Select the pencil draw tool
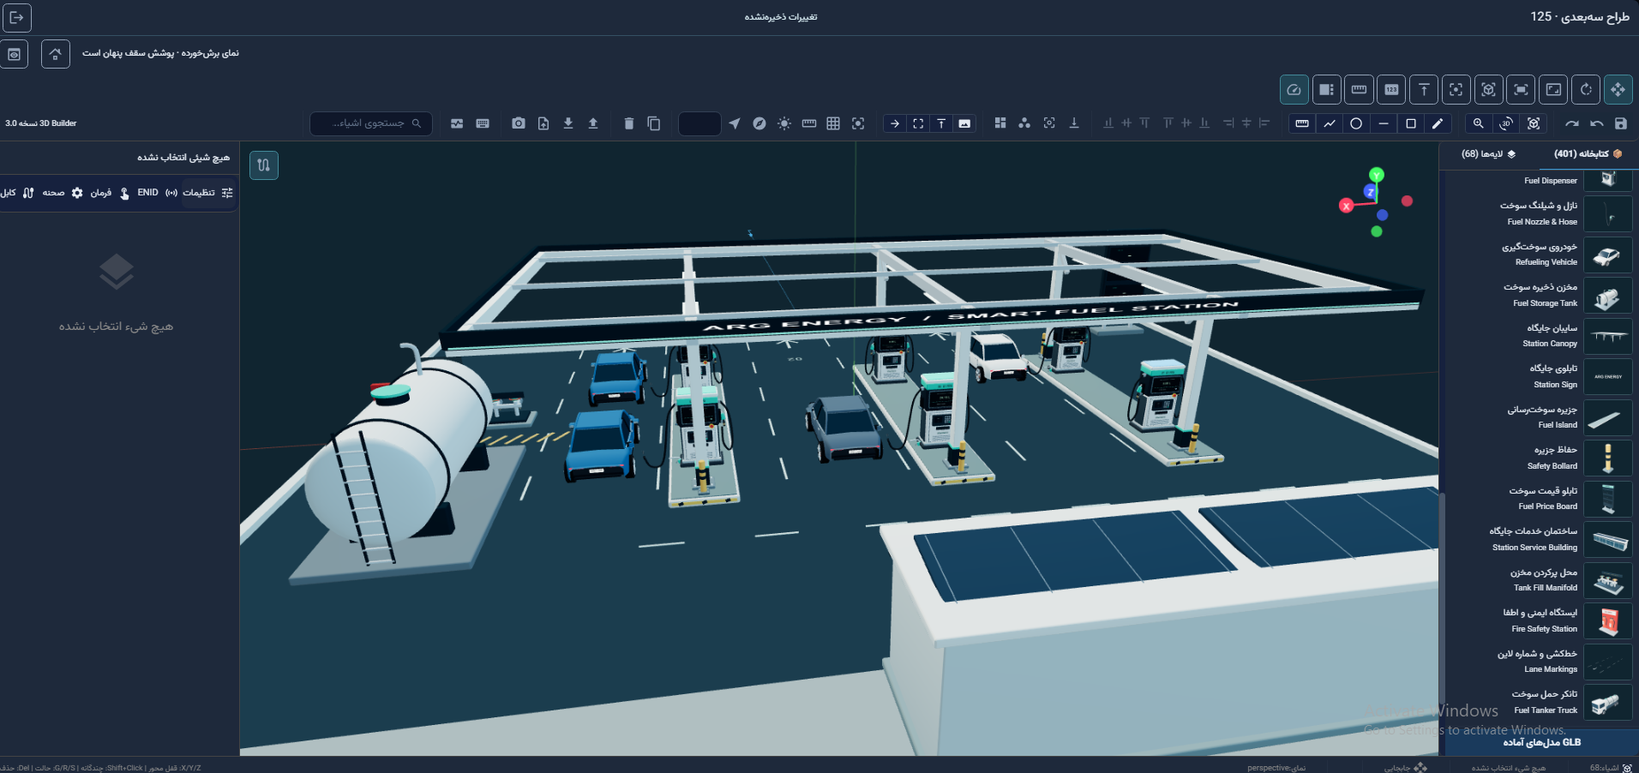This screenshot has height=773, width=1639. coord(1438,123)
